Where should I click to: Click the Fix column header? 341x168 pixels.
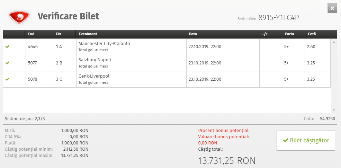(x=59, y=34)
